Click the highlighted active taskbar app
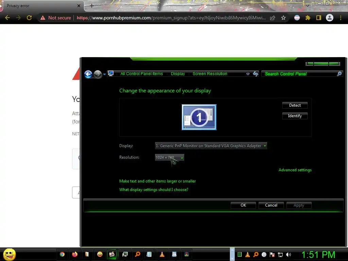Image resolution: width=348 pixels, height=261 pixels. click(112, 254)
